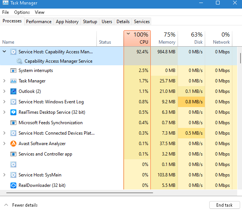The height and width of the screenshot is (210, 242).
Task: Collapse the Service Host: Capability Access Manager group
Action: pos(4,51)
